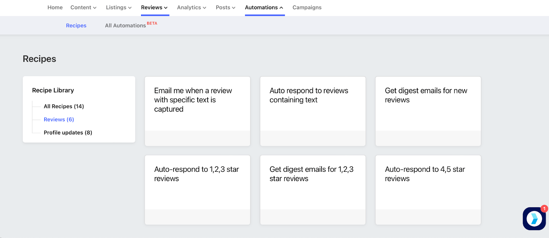Select Reviews (6) in Recipe Library
The image size is (549, 238).
(59, 119)
